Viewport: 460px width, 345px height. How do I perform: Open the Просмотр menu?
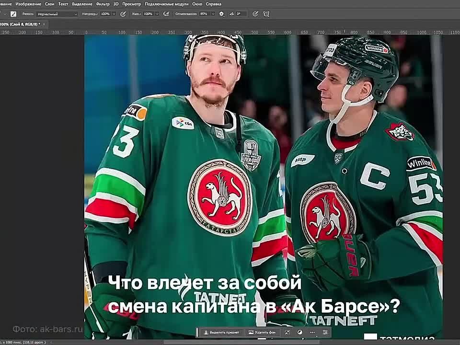tap(131, 4)
